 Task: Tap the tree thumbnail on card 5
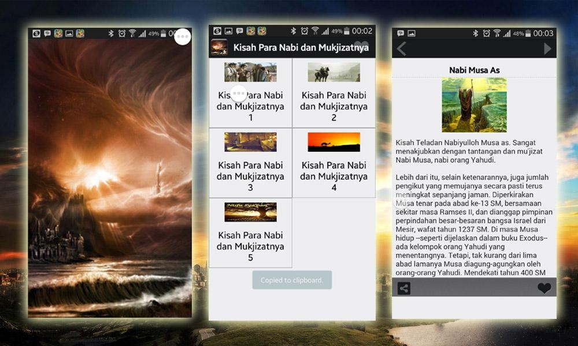(x=250, y=212)
